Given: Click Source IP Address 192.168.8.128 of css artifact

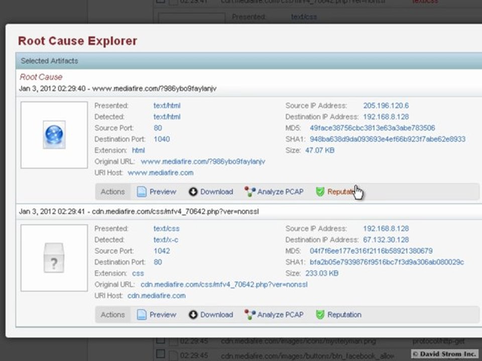Looking at the screenshot, I should tap(386, 229).
